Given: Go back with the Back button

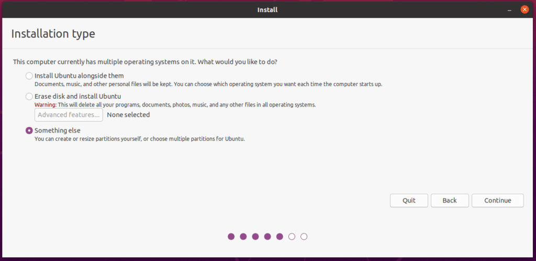Looking at the screenshot, I should click(450, 200).
